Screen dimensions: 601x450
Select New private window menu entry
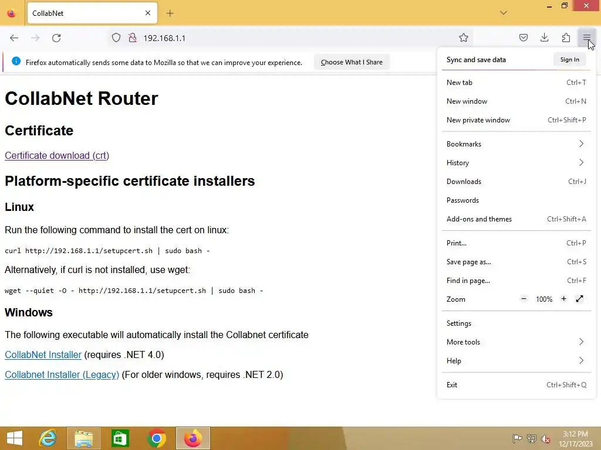516,120
